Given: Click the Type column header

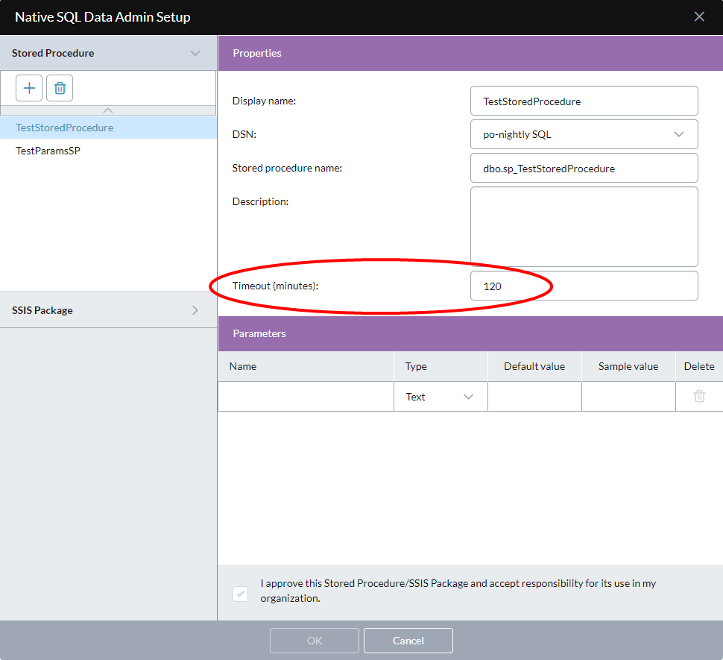Looking at the screenshot, I should click(441, 366).
